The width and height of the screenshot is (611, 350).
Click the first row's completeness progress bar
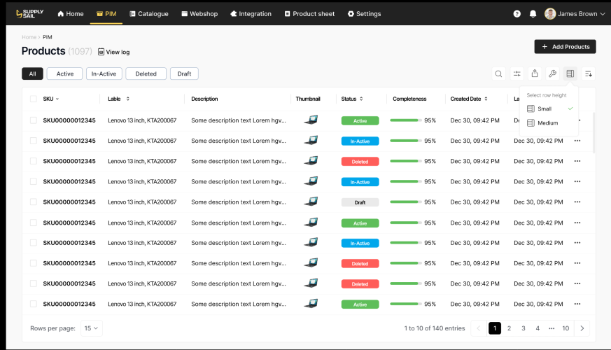pyautogui.click(x=406, y=120)
